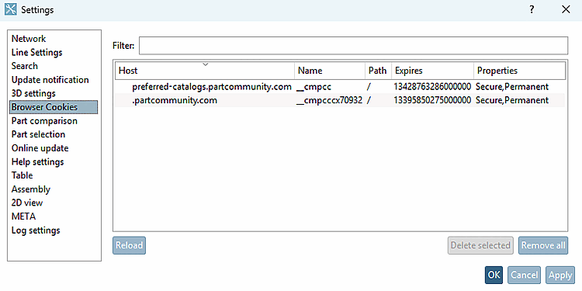This screenshot has height=291, width=582.
Task: Remove all browser cookies
Action: tap(543, 245)
